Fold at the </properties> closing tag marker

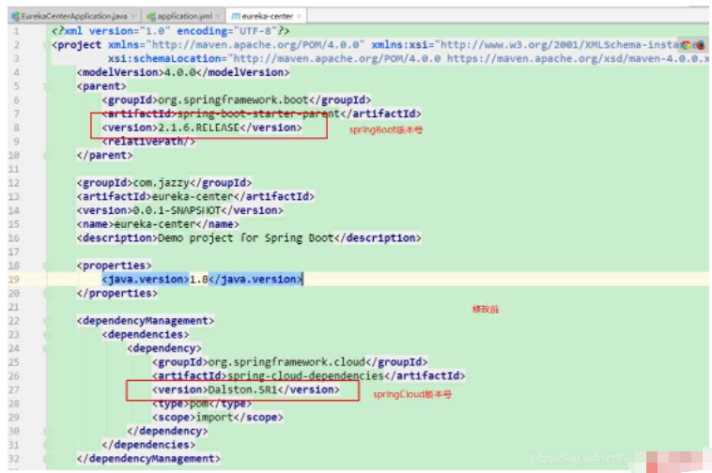45,293
